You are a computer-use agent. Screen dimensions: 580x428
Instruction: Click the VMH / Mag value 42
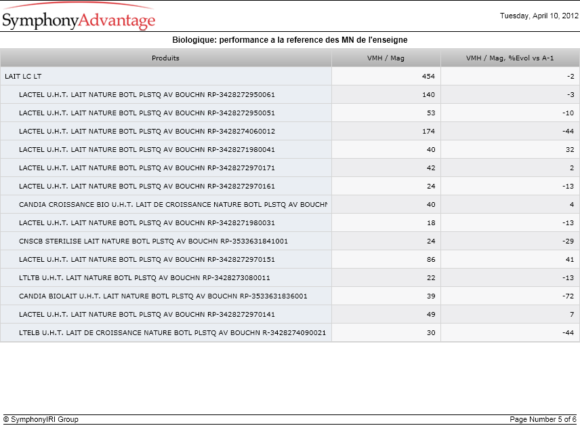[431, 168]
